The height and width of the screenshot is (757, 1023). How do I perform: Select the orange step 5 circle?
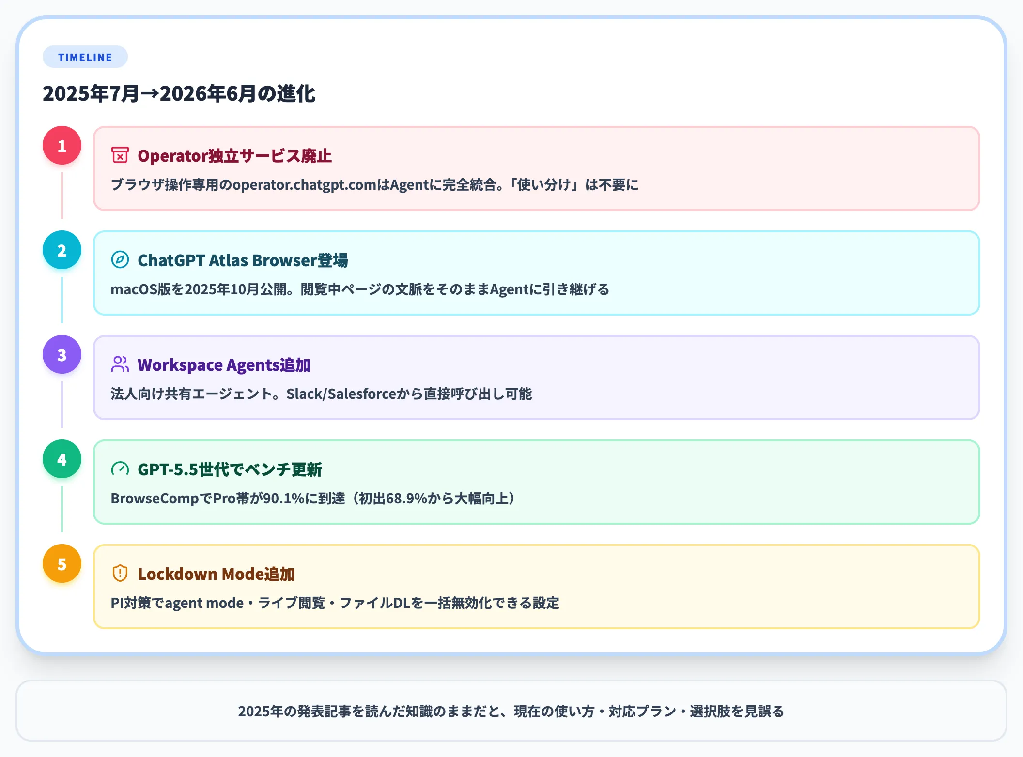pyautogui.click(x=62, y=564)
